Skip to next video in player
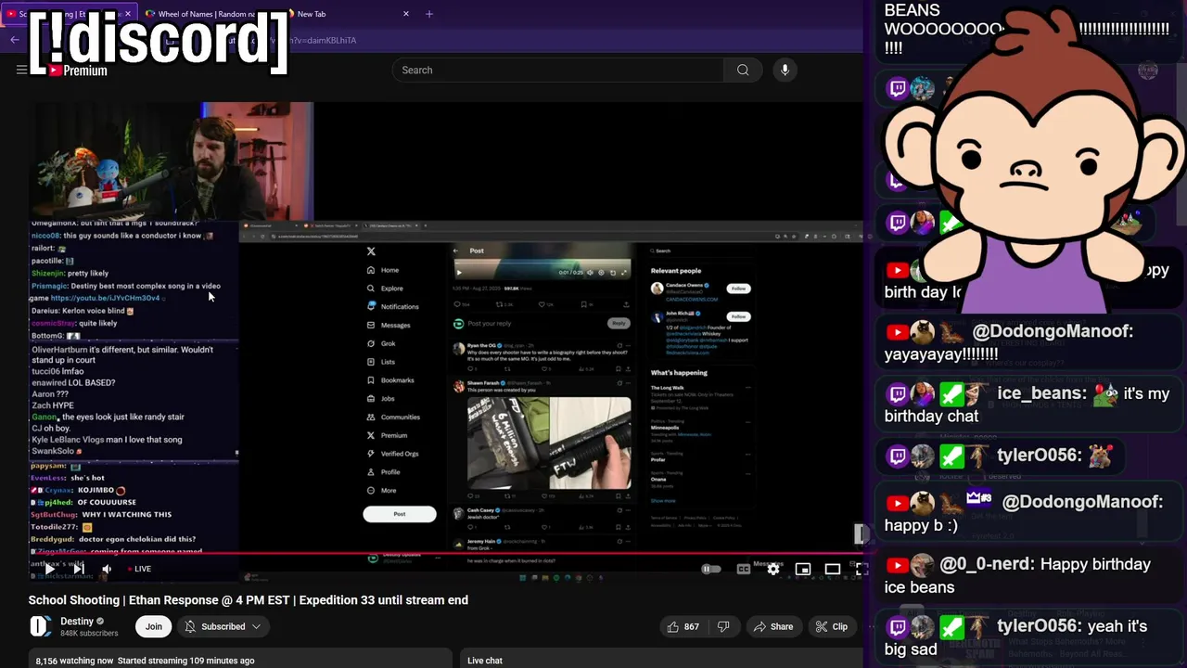Viewport: 1187px width, 668px height. [x=78, y=569]
